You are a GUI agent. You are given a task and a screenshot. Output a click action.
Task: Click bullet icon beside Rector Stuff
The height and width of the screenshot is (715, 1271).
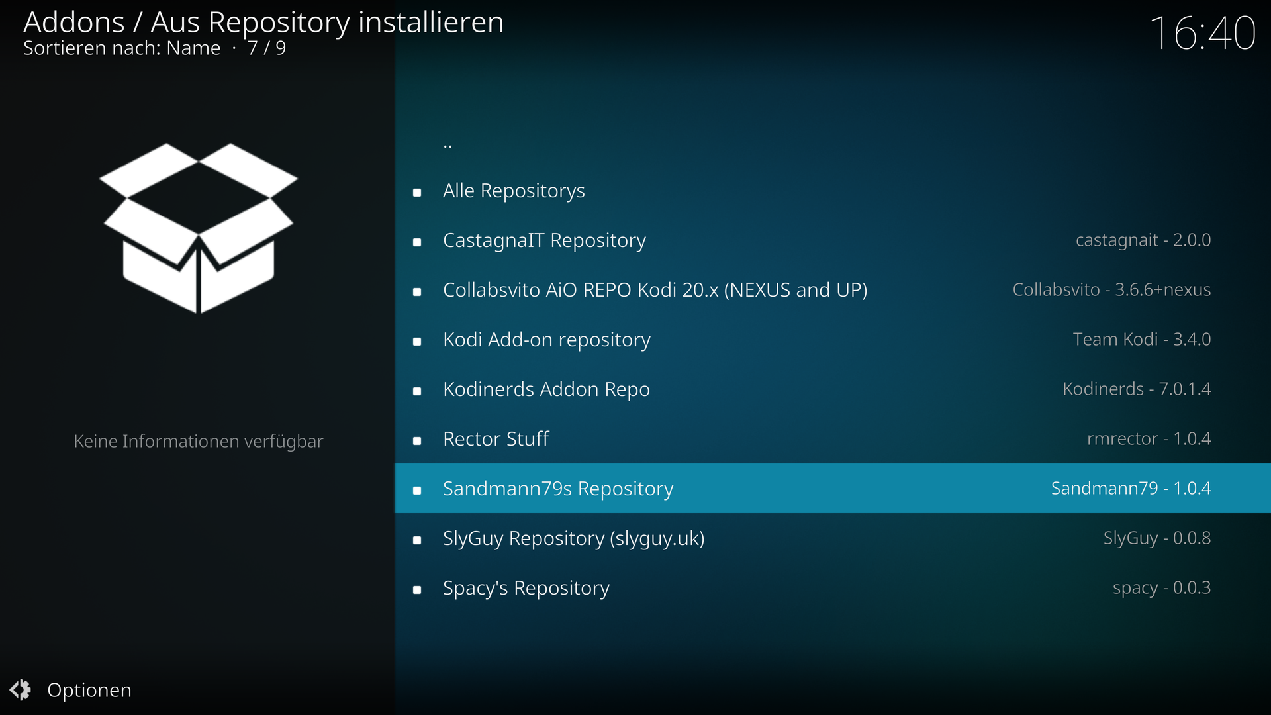click(x=417, y=441)
